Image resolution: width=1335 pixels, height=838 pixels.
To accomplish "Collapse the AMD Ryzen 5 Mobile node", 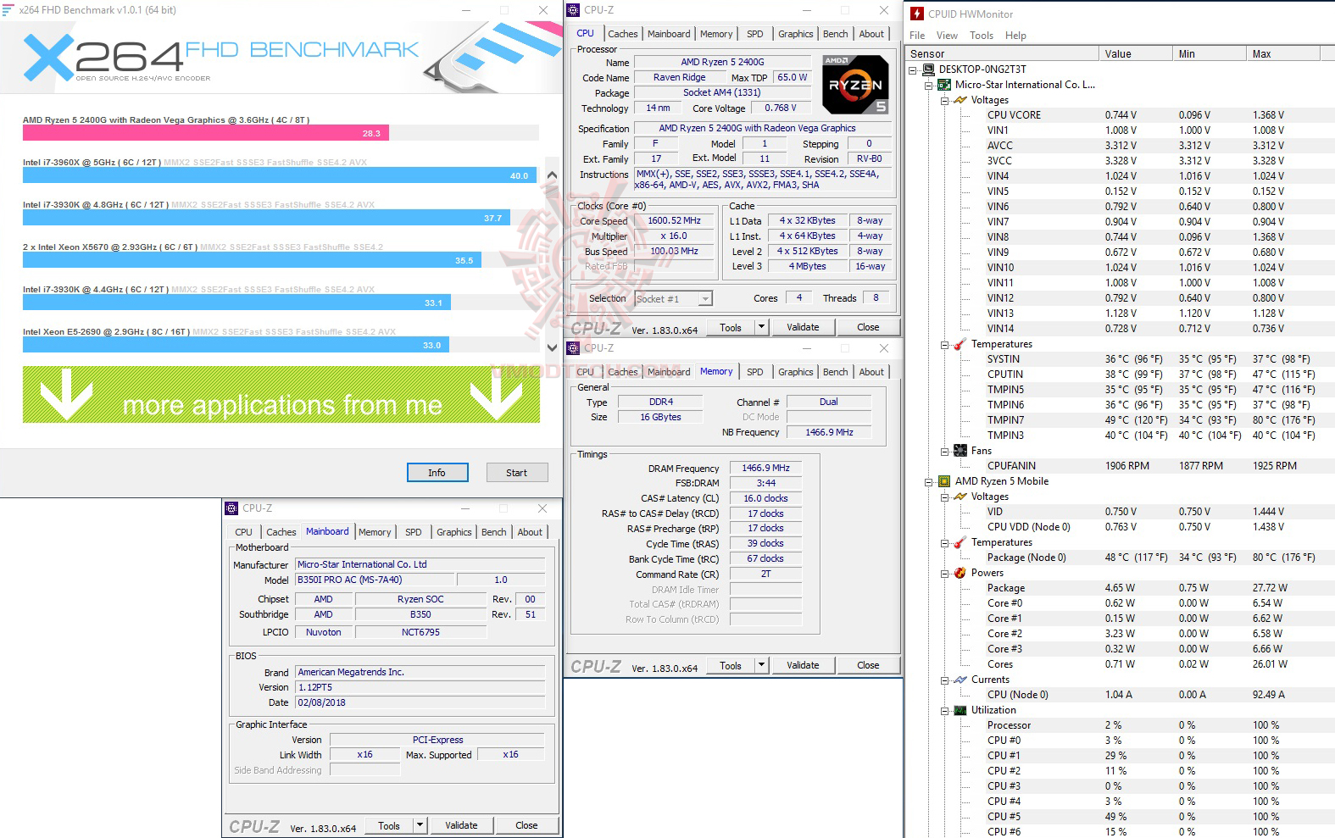I will 929,481.
